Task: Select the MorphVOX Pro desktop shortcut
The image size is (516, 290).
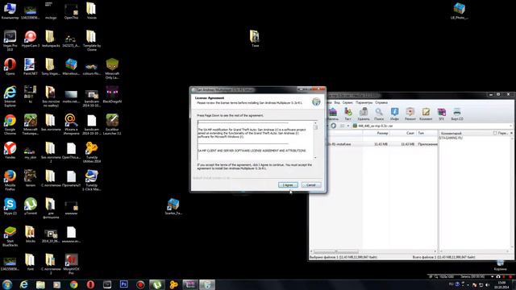Action: click(x=71, y=264)
